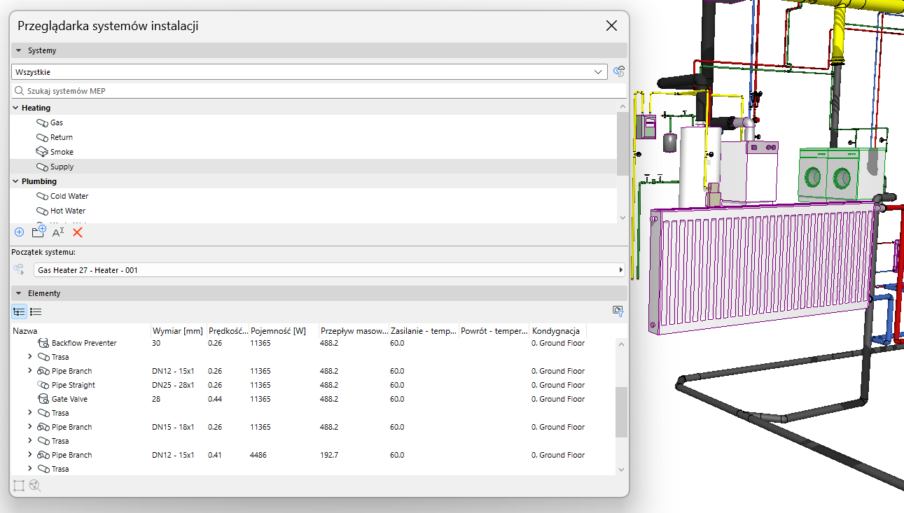
Task: Sort by the Nazwa column header
Action: coord(81,330)
